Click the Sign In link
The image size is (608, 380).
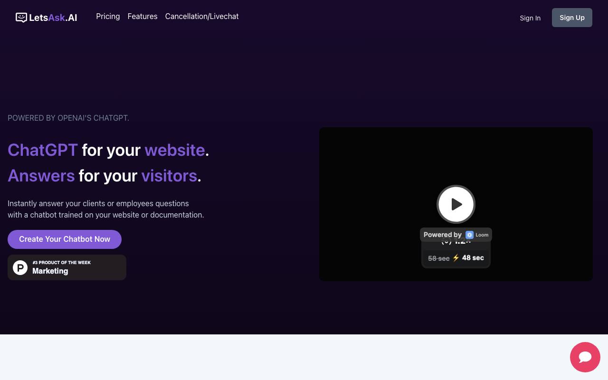click(530, 18)
